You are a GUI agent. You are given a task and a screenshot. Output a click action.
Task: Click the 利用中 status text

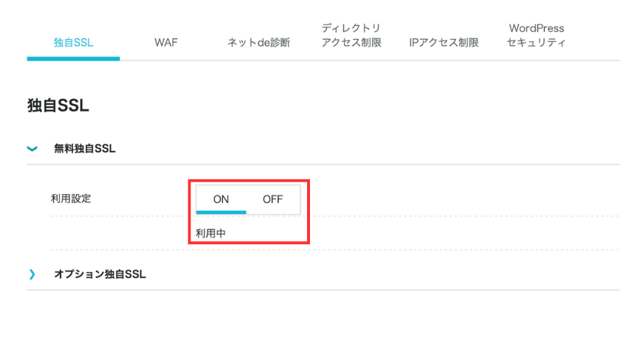(211, 233)
